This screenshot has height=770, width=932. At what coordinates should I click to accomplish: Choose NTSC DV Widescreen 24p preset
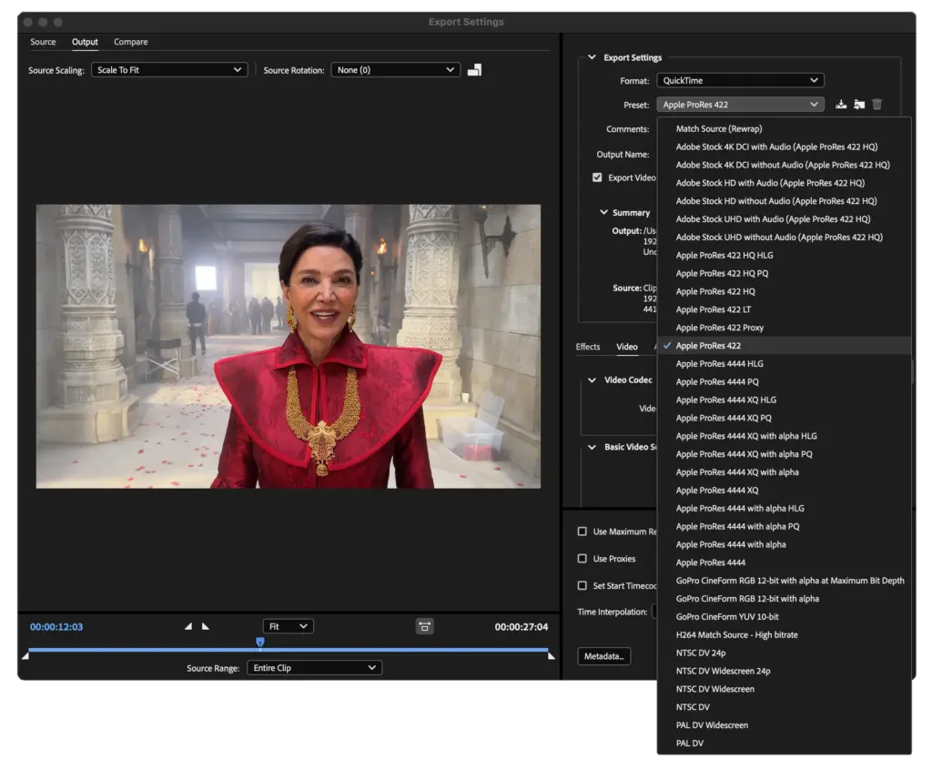[784, 671]
